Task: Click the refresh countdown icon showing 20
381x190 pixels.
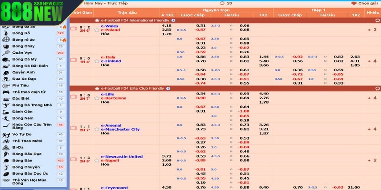Action: [222, 3]
